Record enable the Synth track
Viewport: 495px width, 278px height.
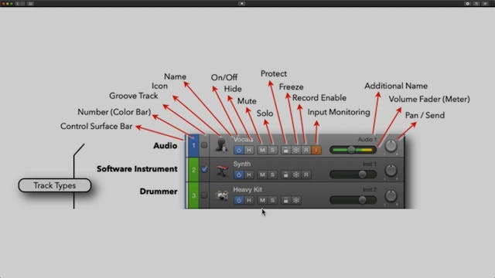(x=306, y=175)
